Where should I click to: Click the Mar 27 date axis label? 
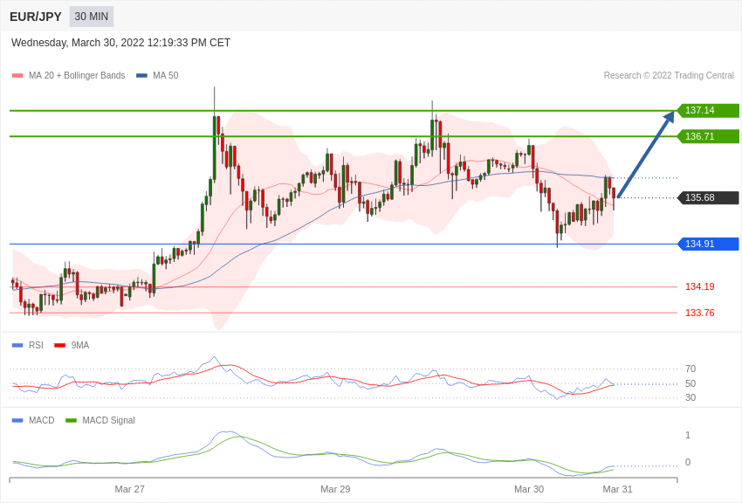pos(130,489)
